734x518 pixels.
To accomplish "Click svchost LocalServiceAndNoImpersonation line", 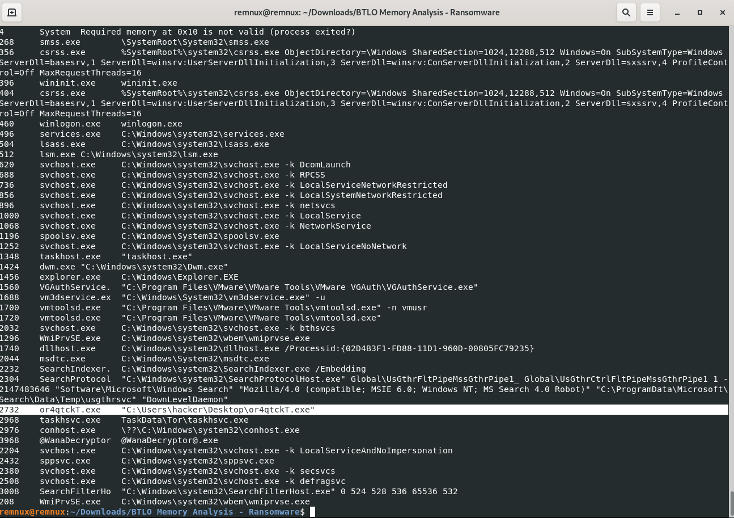I will [226, 450].
